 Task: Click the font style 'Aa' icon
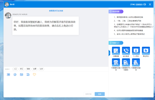pyautogui.click(x=8, y=74)
